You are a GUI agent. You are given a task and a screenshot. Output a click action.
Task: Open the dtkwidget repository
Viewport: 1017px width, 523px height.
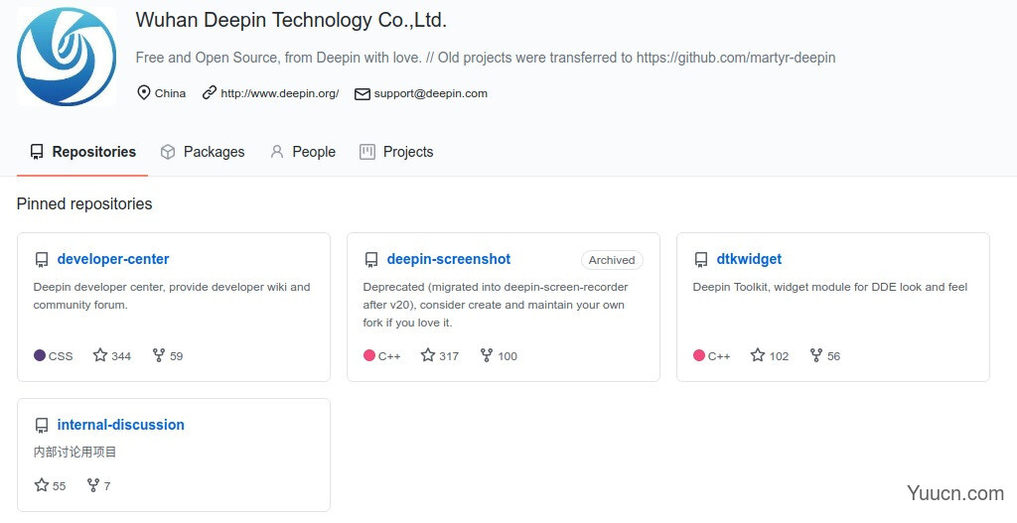click(x=749, y=259)
